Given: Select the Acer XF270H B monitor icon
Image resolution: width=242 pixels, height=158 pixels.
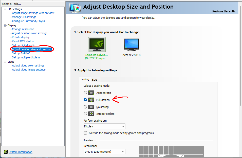Looking at the screenshot, I should tap(132, 45).
